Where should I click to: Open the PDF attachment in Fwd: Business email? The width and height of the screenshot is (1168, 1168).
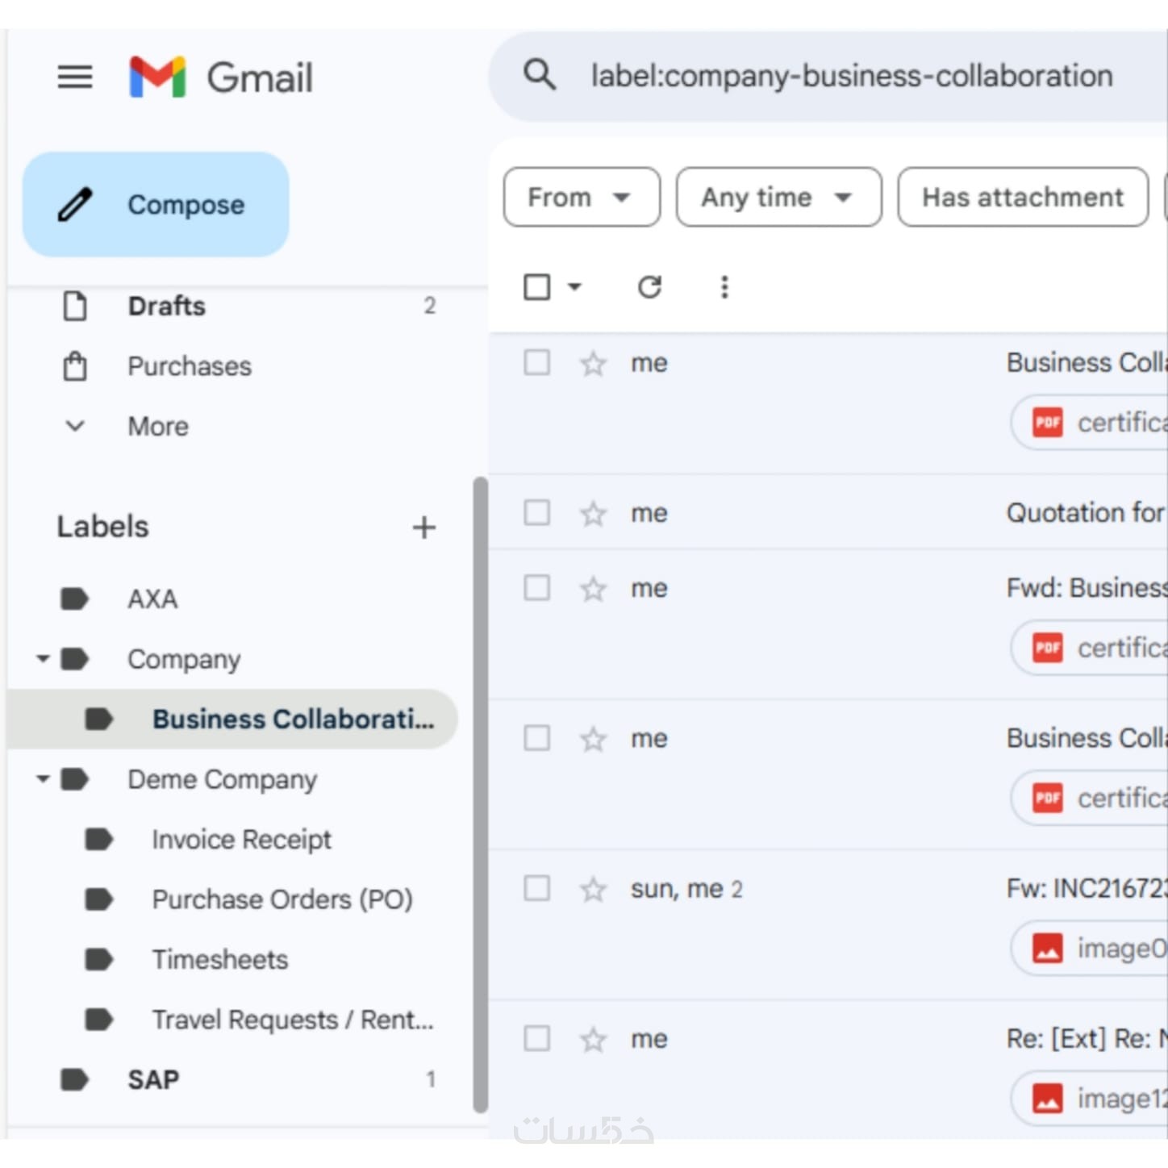(1089, 648)
